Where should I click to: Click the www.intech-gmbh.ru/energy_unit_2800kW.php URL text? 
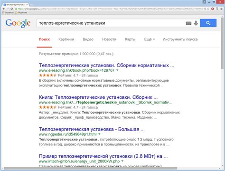(79, 161)
